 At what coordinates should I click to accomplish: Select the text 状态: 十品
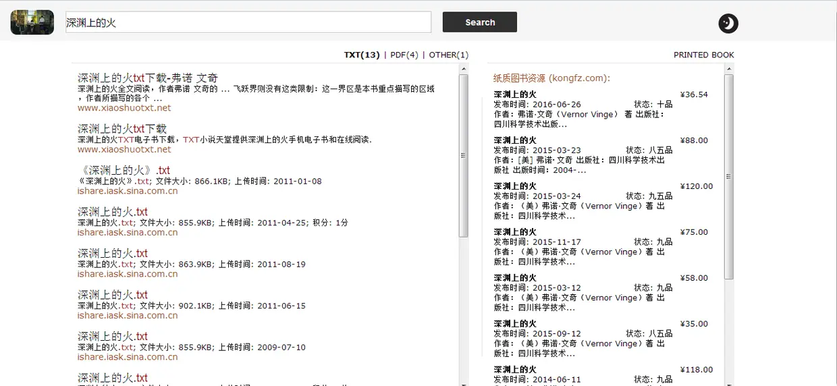pos(653,105)
